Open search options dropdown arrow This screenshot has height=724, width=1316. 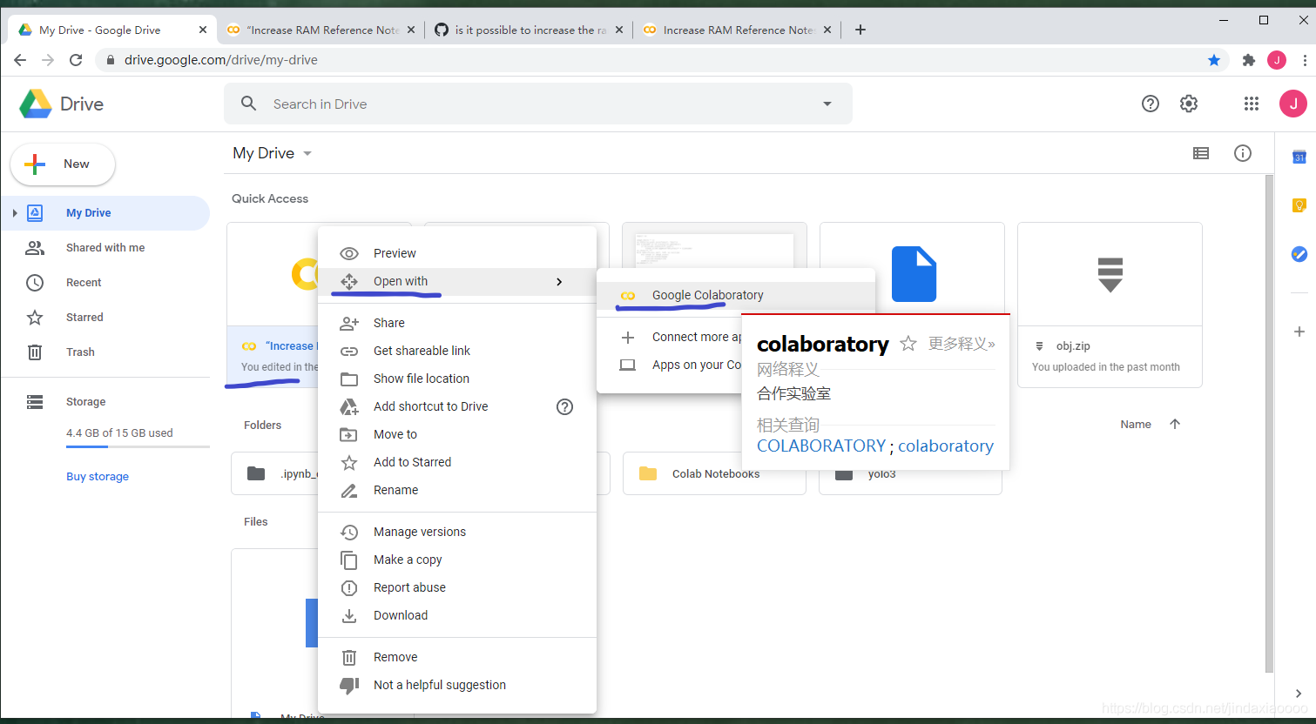(827, 104)
